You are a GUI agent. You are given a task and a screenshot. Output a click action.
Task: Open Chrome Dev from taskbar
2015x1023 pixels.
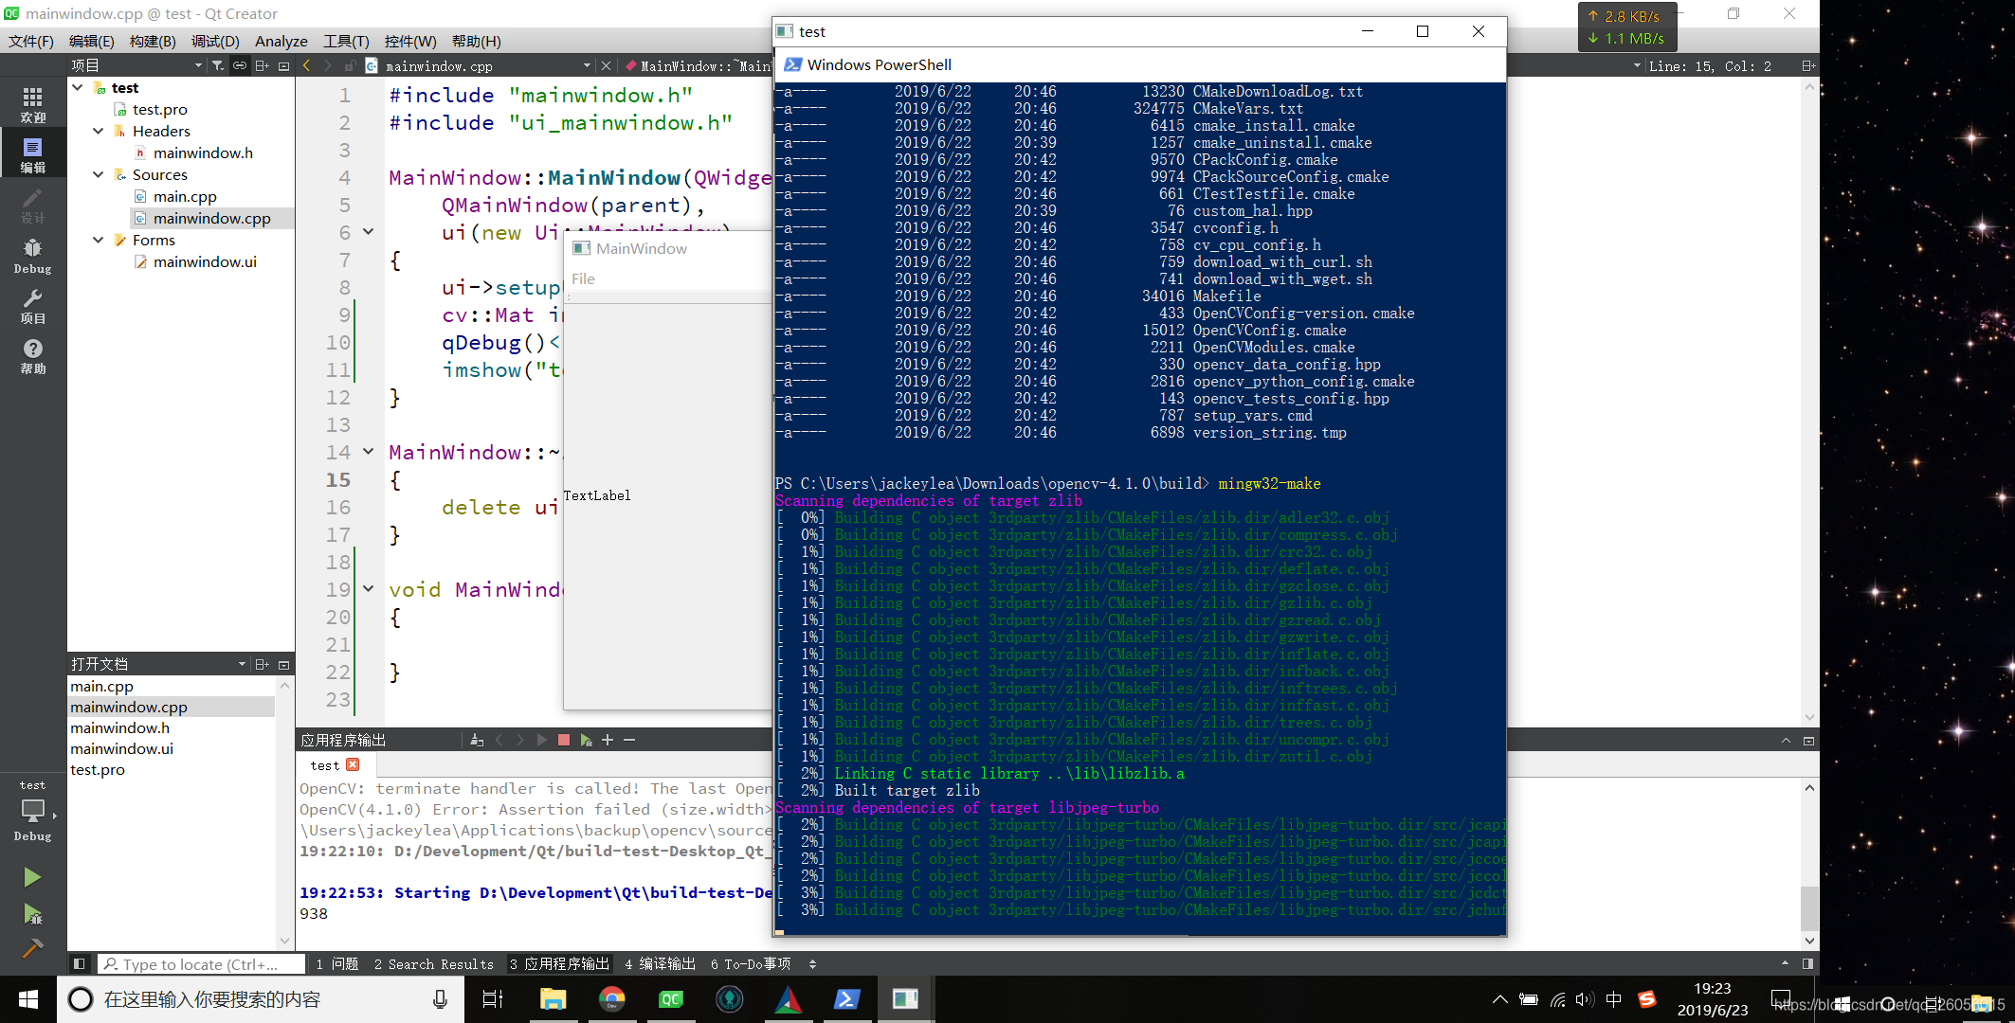(x=612, y=999)
